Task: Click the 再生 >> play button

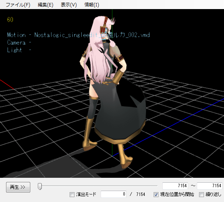Action: tap(18, 187)
